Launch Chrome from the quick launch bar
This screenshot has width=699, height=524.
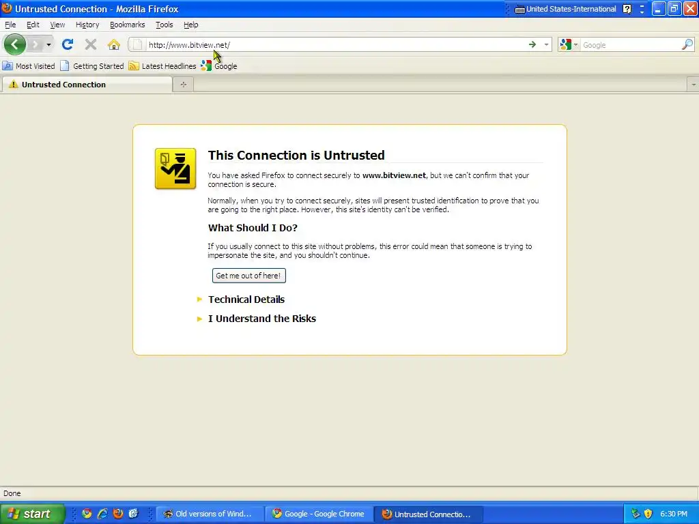pos(87,514)
